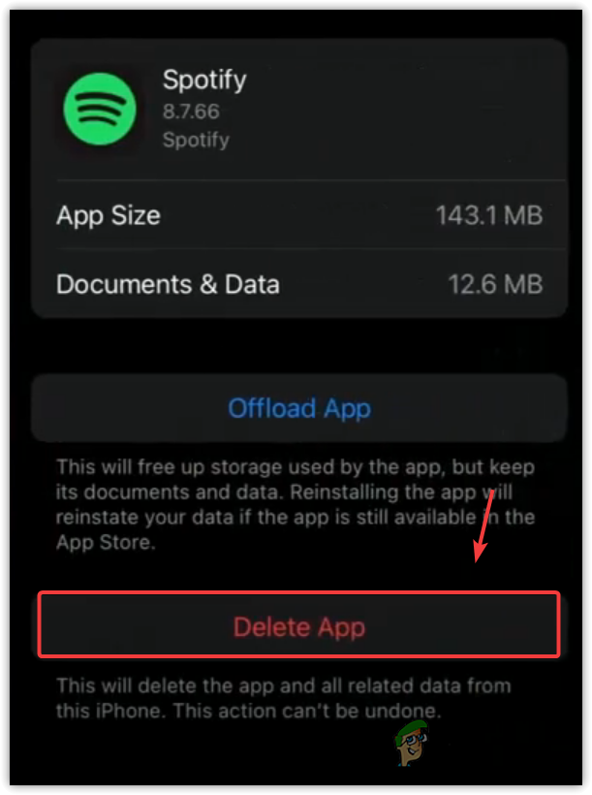The width and height of the screenshot is (592, 795).
Task: Select the App Size label
Action: pos(109,215)
